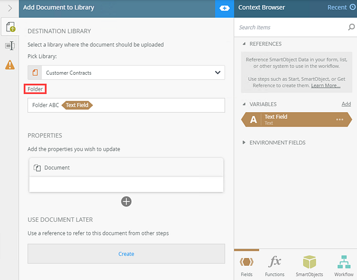Toggle the Context Browser button in header
Viewport: 357px width, 280px height.
click(224, 8)
